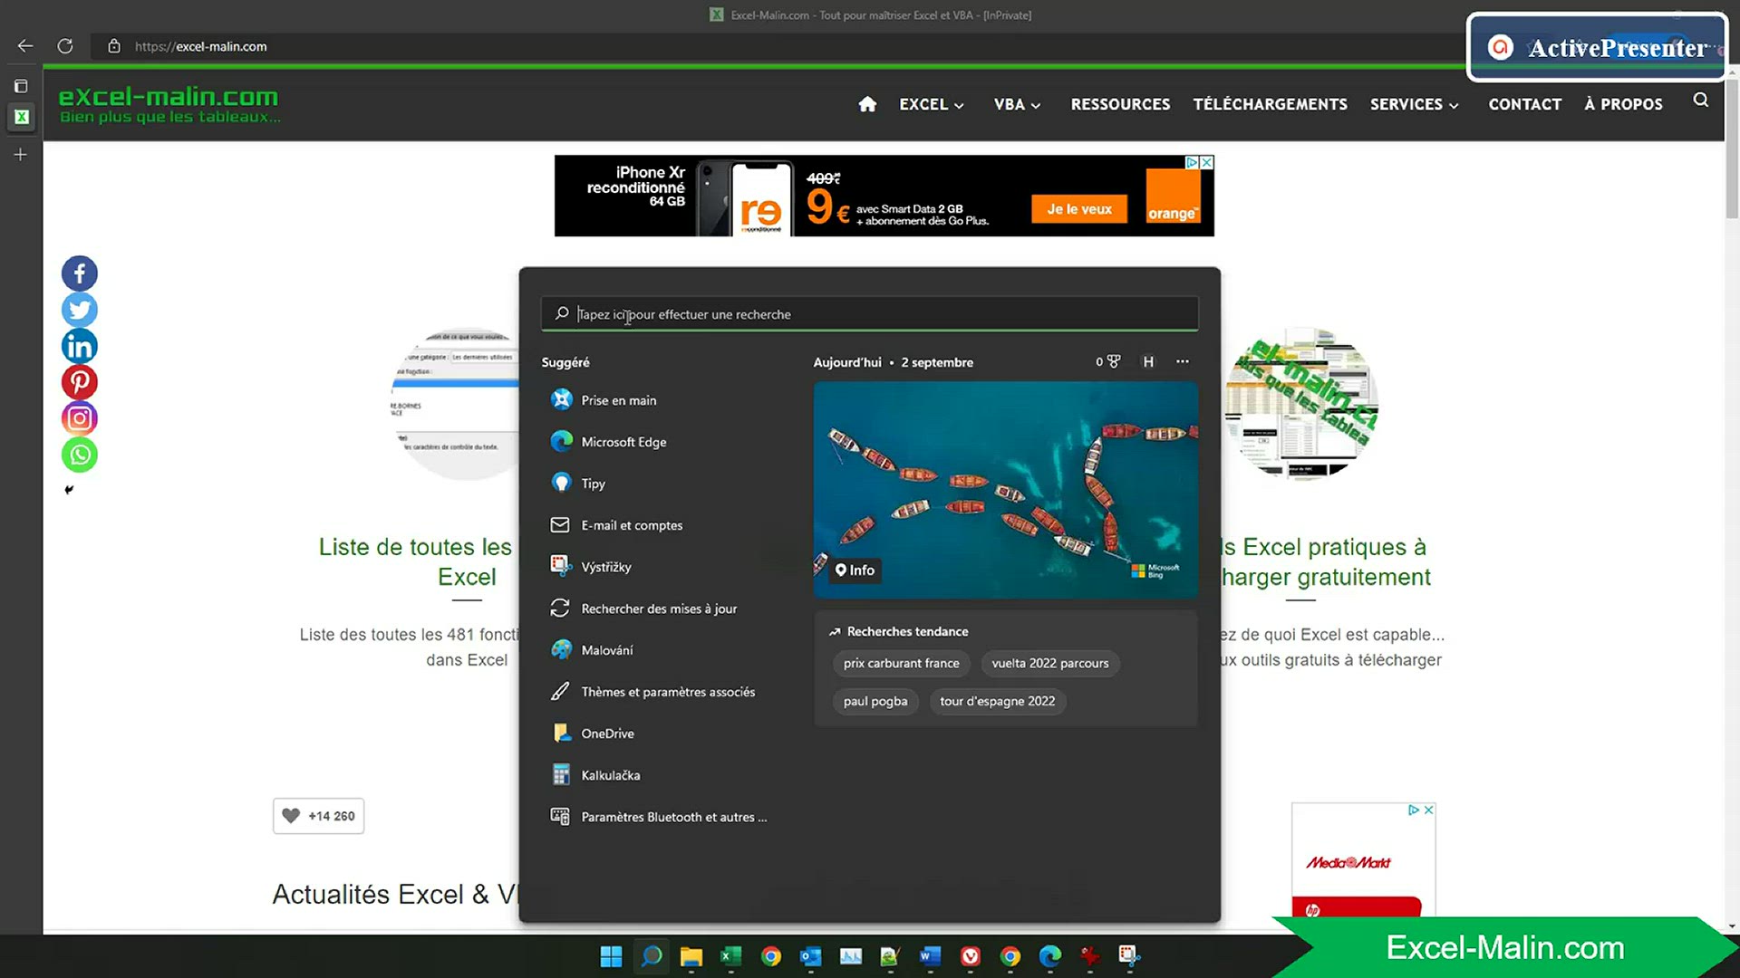
Task: Open the website search magnifier
Action: coord(1701,101)
